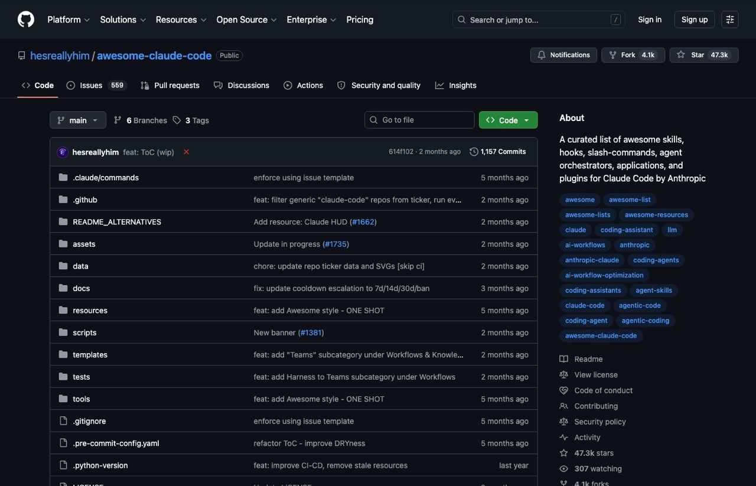Image resolution: width=756 pixels, height=486 pixels.
Task: Expand the Resources menu in the header
Action: [181, 19]
